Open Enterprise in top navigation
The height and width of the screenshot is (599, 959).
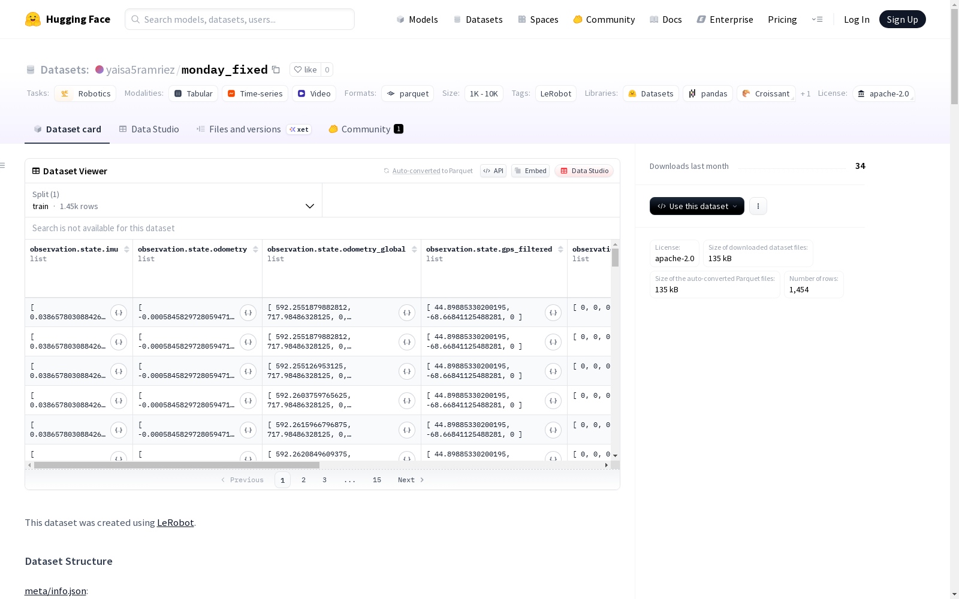point(725,19)
